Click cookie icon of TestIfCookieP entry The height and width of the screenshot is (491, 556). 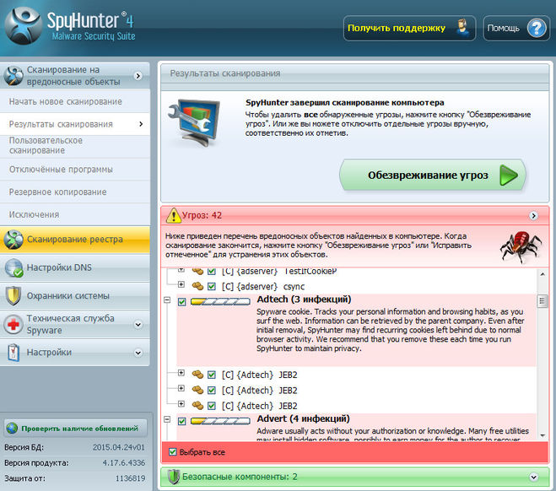click(197, 271)
